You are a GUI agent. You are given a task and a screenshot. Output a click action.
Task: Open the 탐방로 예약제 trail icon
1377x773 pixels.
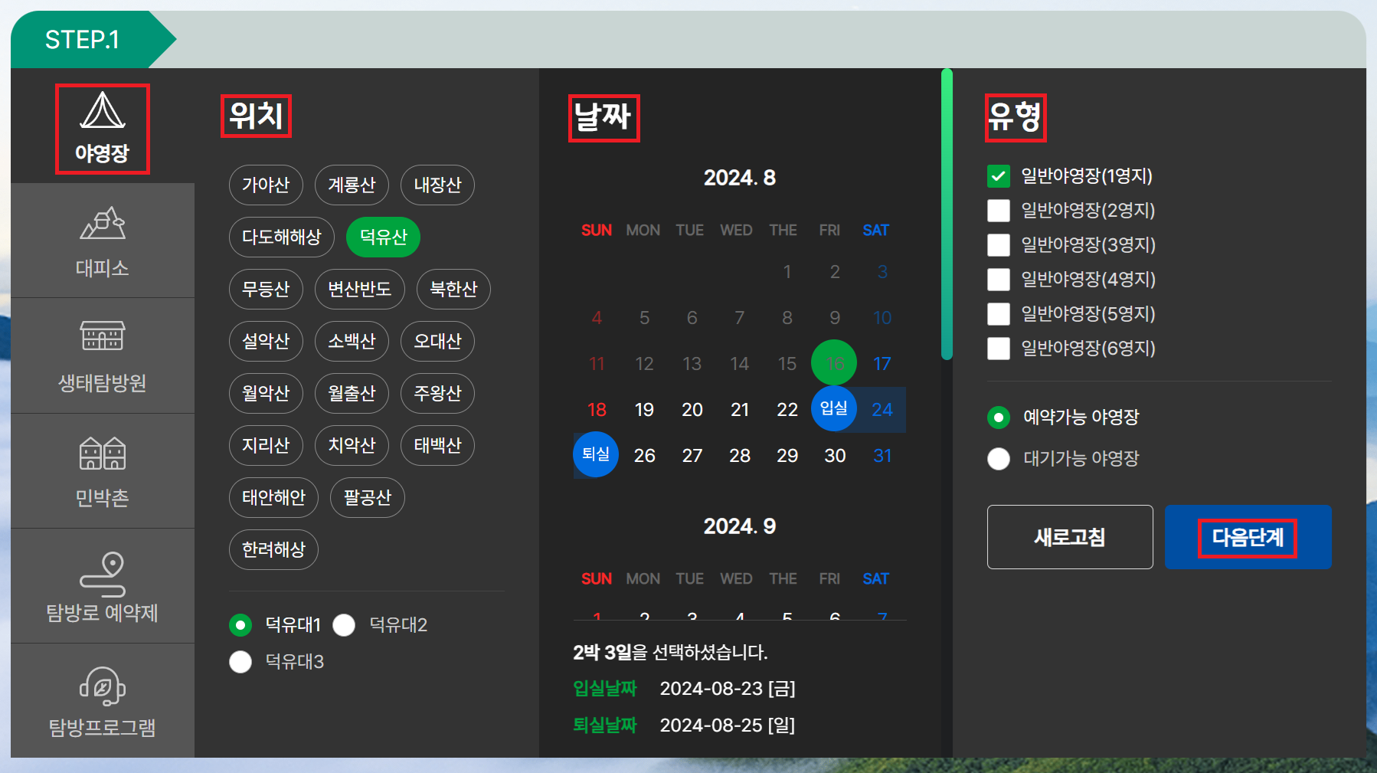tap(103, 575)
